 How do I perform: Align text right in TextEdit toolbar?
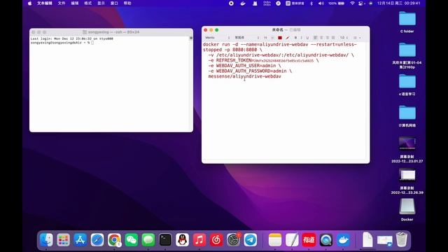[328, 38]
